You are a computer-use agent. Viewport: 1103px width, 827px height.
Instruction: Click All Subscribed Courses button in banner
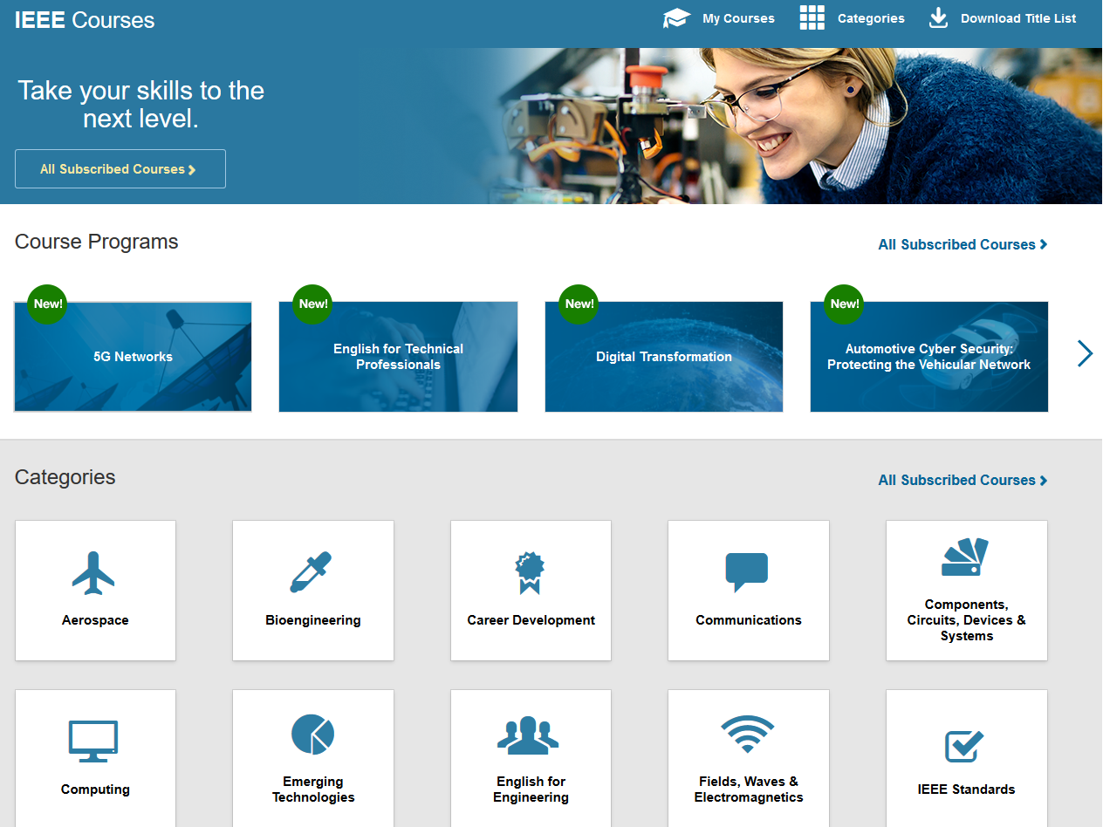coord(120,169)
